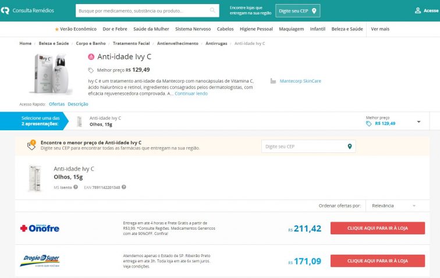Click the help icon next to MS Isento
Screen dimensions: 440x278
coord(76,187)
